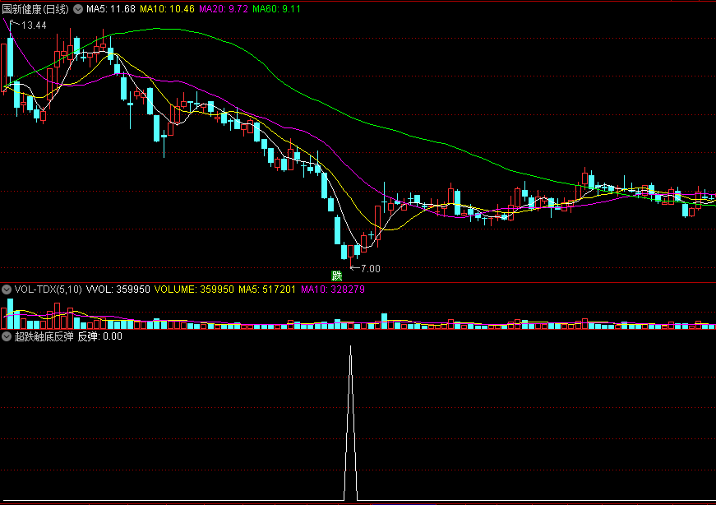Select the 超跌触底反弹 indicator name
The width and height of the screenshot is (716, 505).
click(44, 337)
